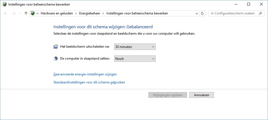
Task: Click the sleep moon icon
Action: point(56,59)
